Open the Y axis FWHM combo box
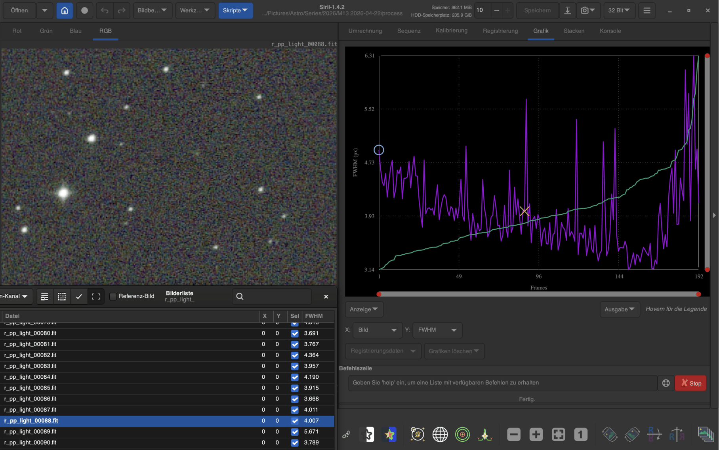This screenshot has height=450, width=719. click(x=437, y=330)
